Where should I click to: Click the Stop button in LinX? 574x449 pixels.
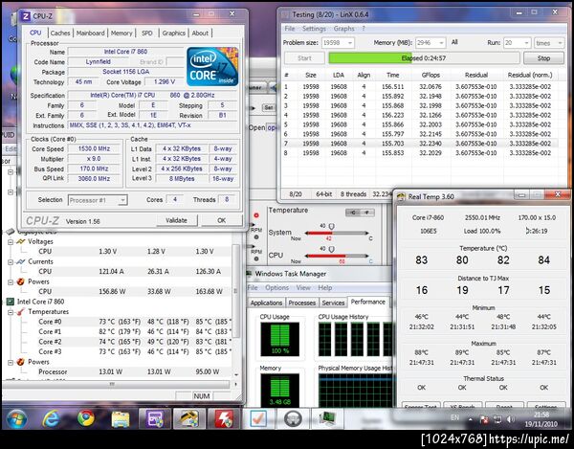[543, 58]
